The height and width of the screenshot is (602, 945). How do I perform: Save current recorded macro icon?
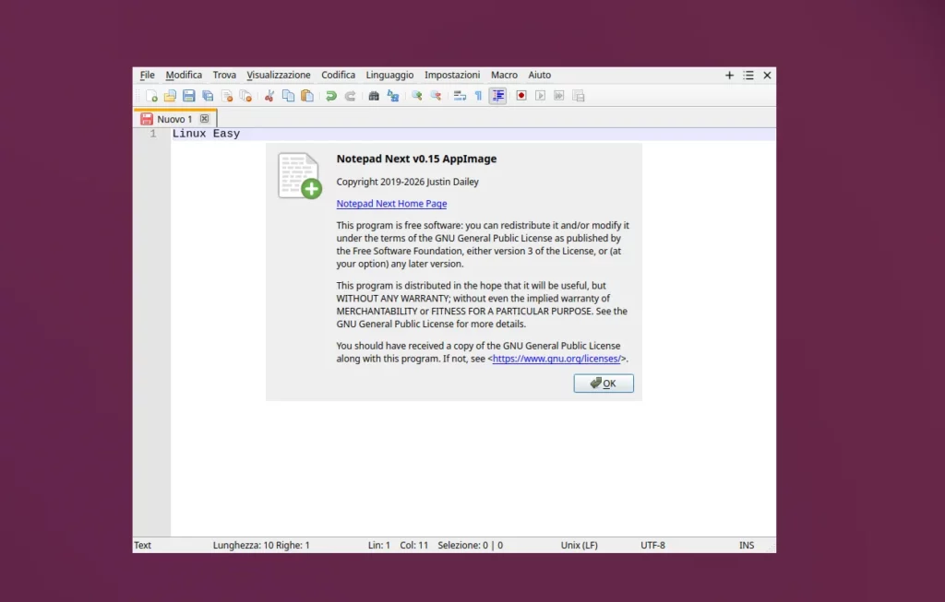[579, 96]
